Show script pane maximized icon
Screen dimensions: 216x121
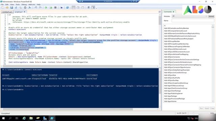[83, 7]
